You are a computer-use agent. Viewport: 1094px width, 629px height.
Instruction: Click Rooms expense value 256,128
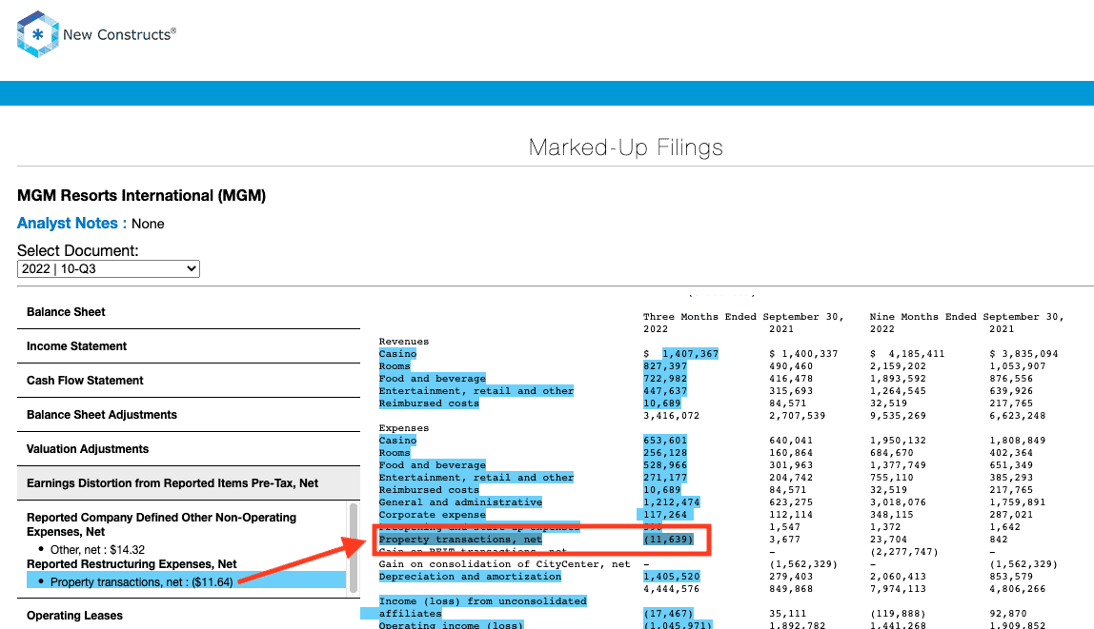(665, 453)
